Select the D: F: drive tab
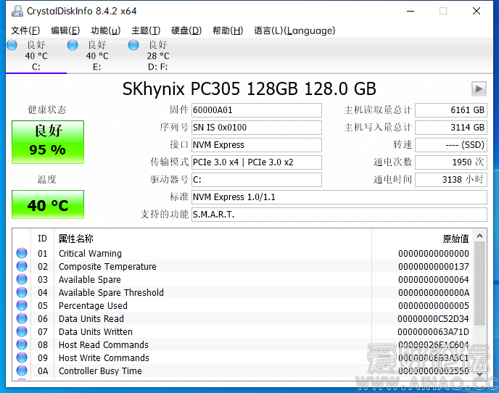This screenshot has height=393, width=499. [x=158, y=56]
